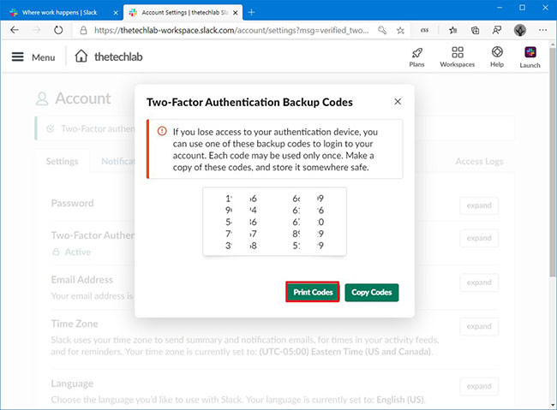This screenshot has width=557, height=410.
Task: Open a new browser tab
Action: (x=251, y=13)
